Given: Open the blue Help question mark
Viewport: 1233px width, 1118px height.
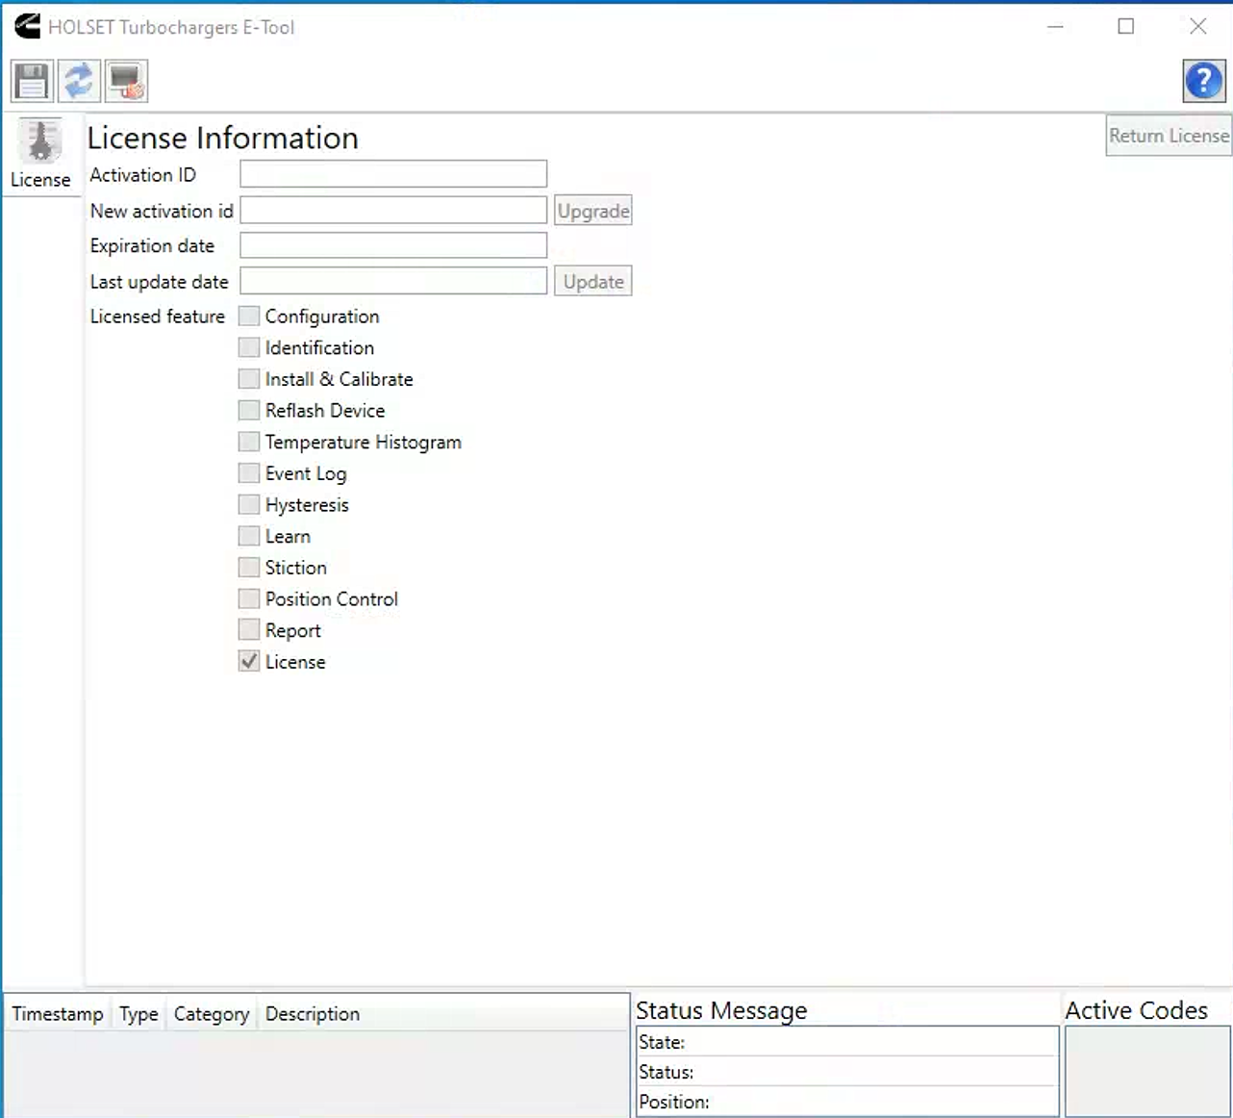Looking at the screenshot, I should tap(1203, 81).
